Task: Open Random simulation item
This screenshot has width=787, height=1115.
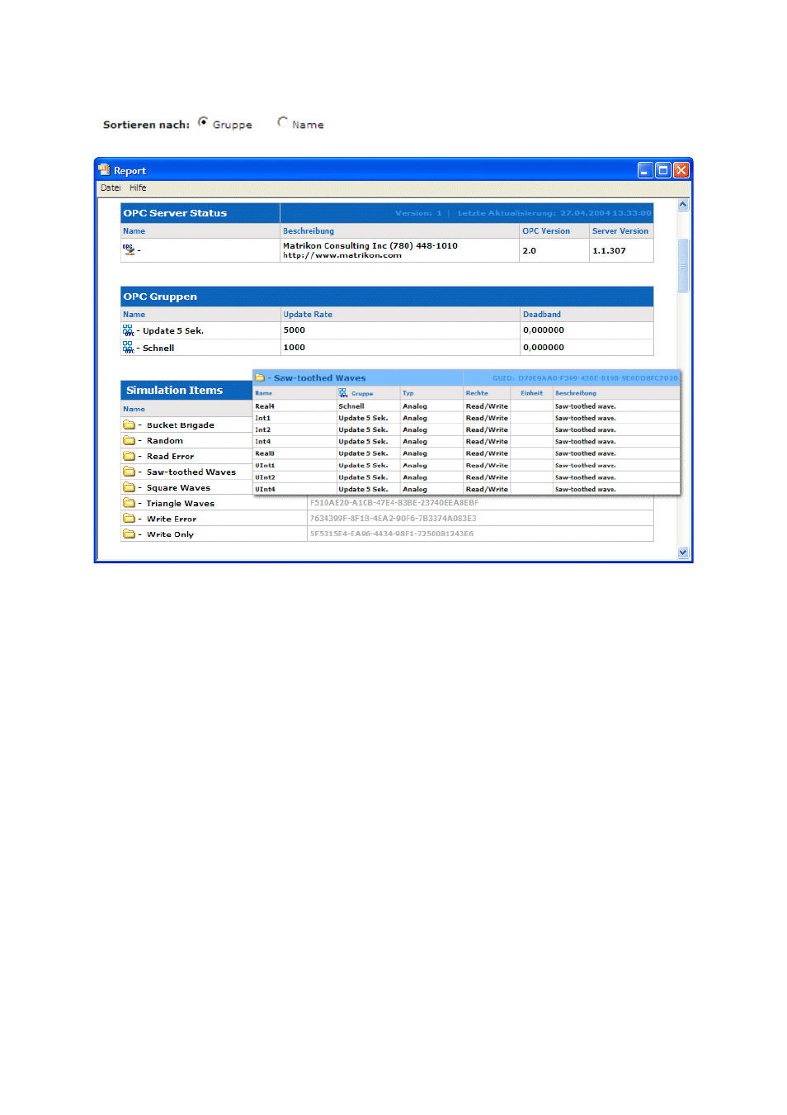Action: (x=165, y=441)
